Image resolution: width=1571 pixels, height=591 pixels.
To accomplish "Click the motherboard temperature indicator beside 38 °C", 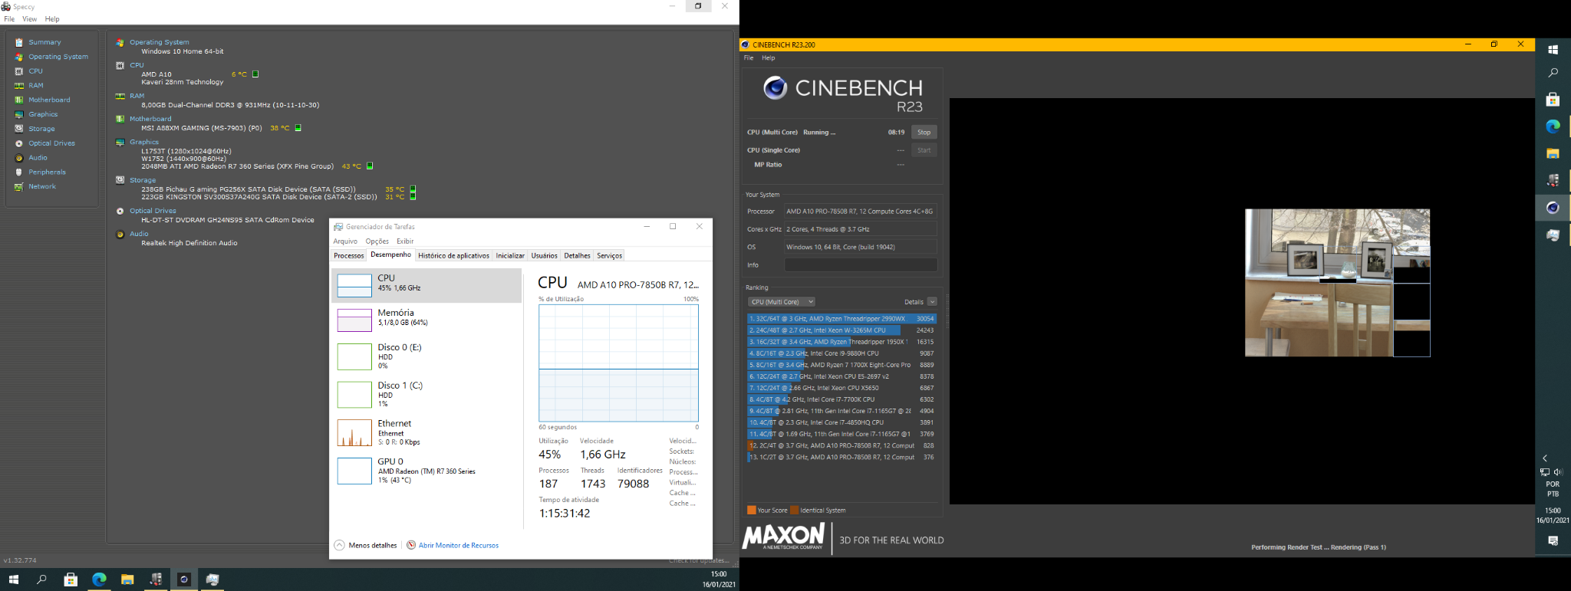I will point(298,128).
